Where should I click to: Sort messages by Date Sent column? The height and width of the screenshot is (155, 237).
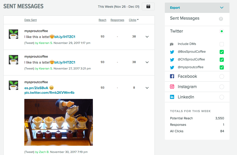coord(31,20)
